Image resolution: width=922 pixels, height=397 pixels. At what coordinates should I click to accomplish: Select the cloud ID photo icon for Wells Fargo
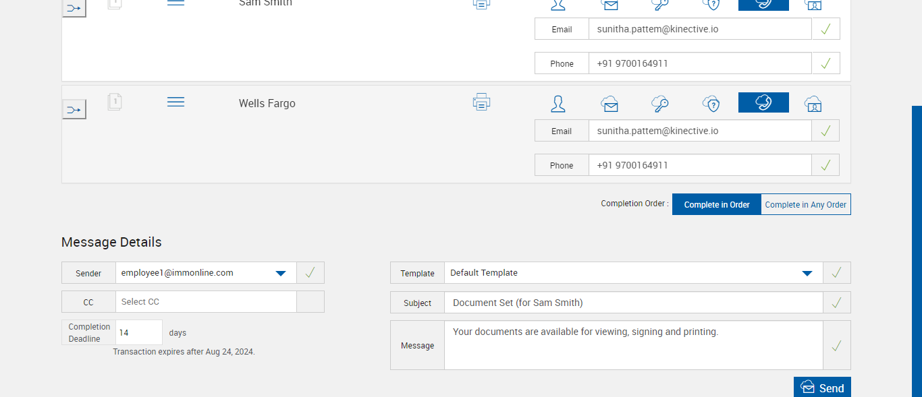tap(813, 104)
